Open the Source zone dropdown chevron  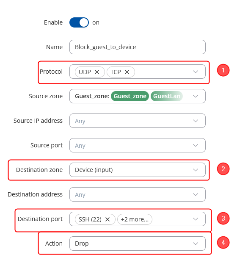click(196, 96)
